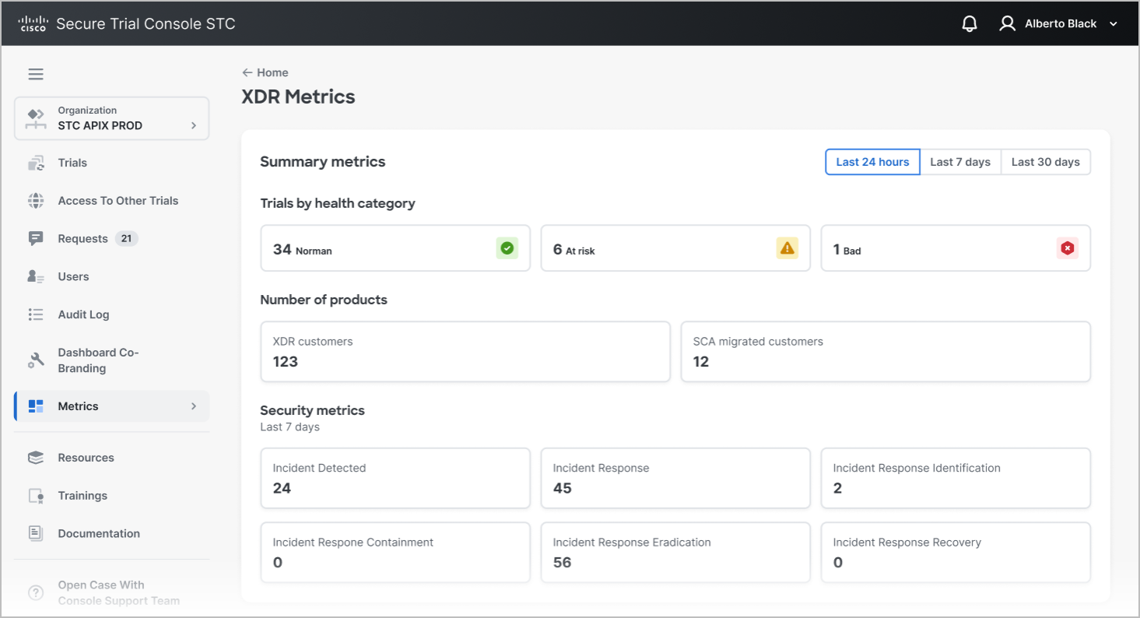Click the Trainings sidebar icon
The width and height of the screenshot is (1140, 618).
[x=36, y=496]
